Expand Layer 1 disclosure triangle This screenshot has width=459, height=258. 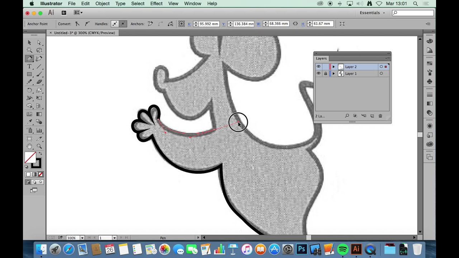333,73
